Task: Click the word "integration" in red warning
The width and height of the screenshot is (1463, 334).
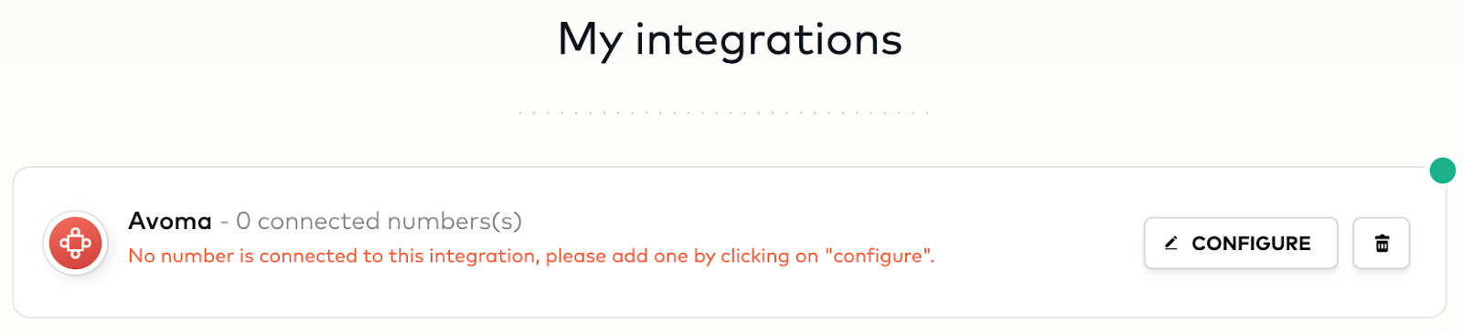Action: [x=482, y=256]
